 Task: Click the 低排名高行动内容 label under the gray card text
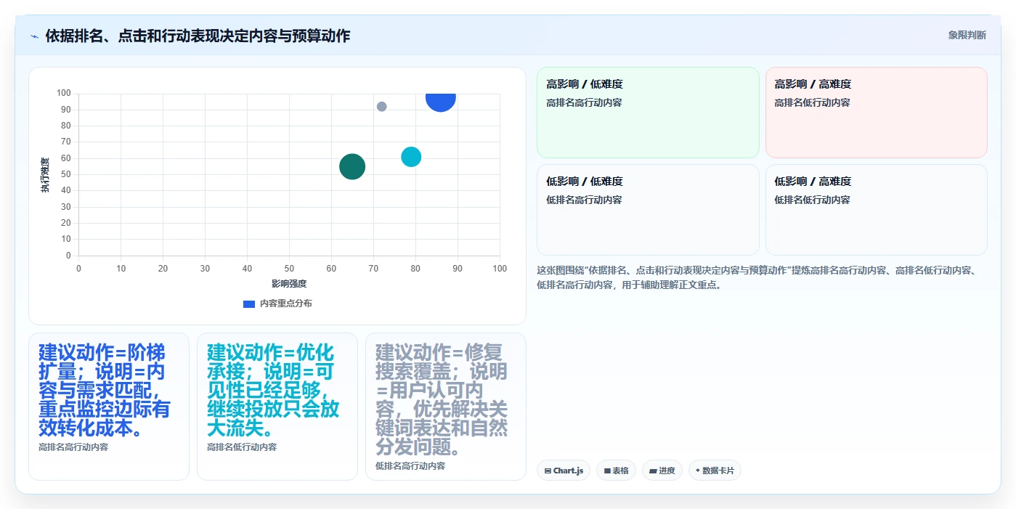[410, 466]
